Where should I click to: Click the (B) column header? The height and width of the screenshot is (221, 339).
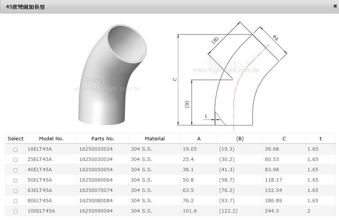coord(240,139)
